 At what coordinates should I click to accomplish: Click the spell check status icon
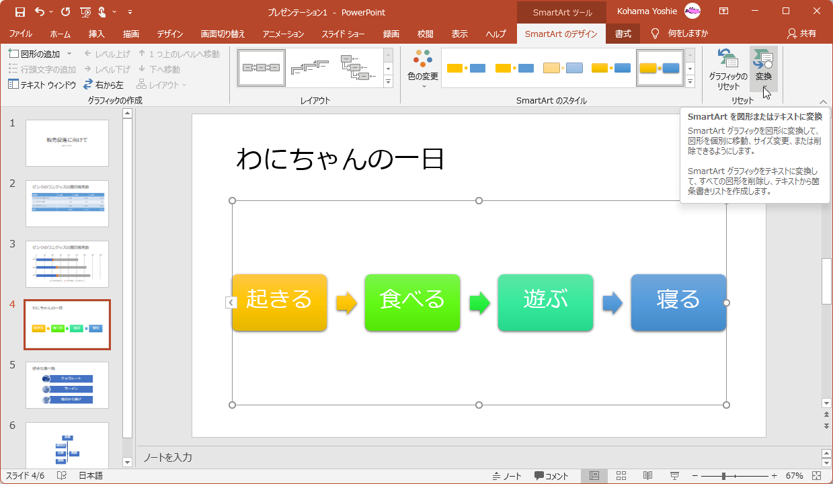tap(62, 476)
